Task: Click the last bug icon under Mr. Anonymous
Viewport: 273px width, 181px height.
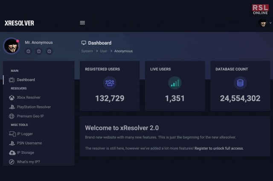Action: coord(49,51)
